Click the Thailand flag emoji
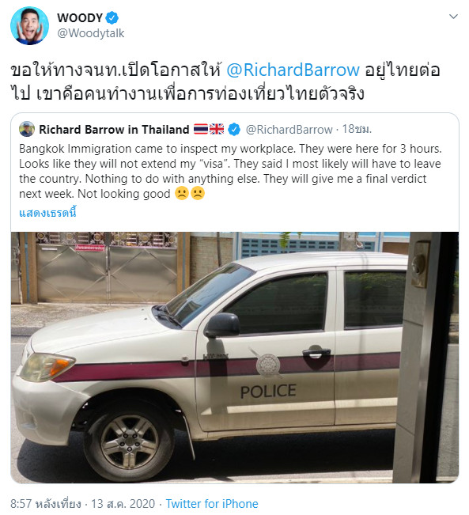The image size is (469, 515). pyautogui.click(x=201, y=129)
